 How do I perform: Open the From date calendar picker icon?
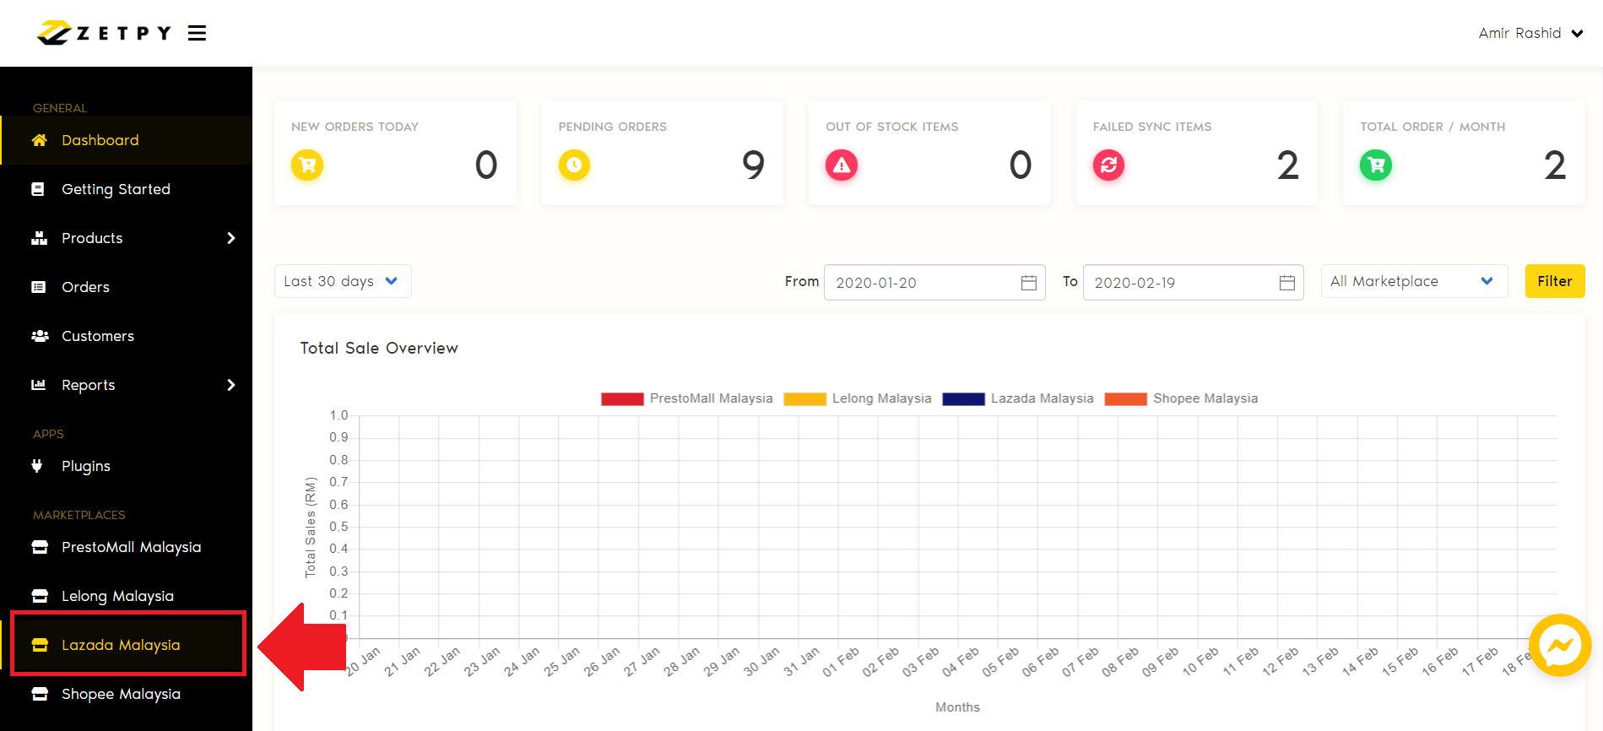[x=1029, y=283]
